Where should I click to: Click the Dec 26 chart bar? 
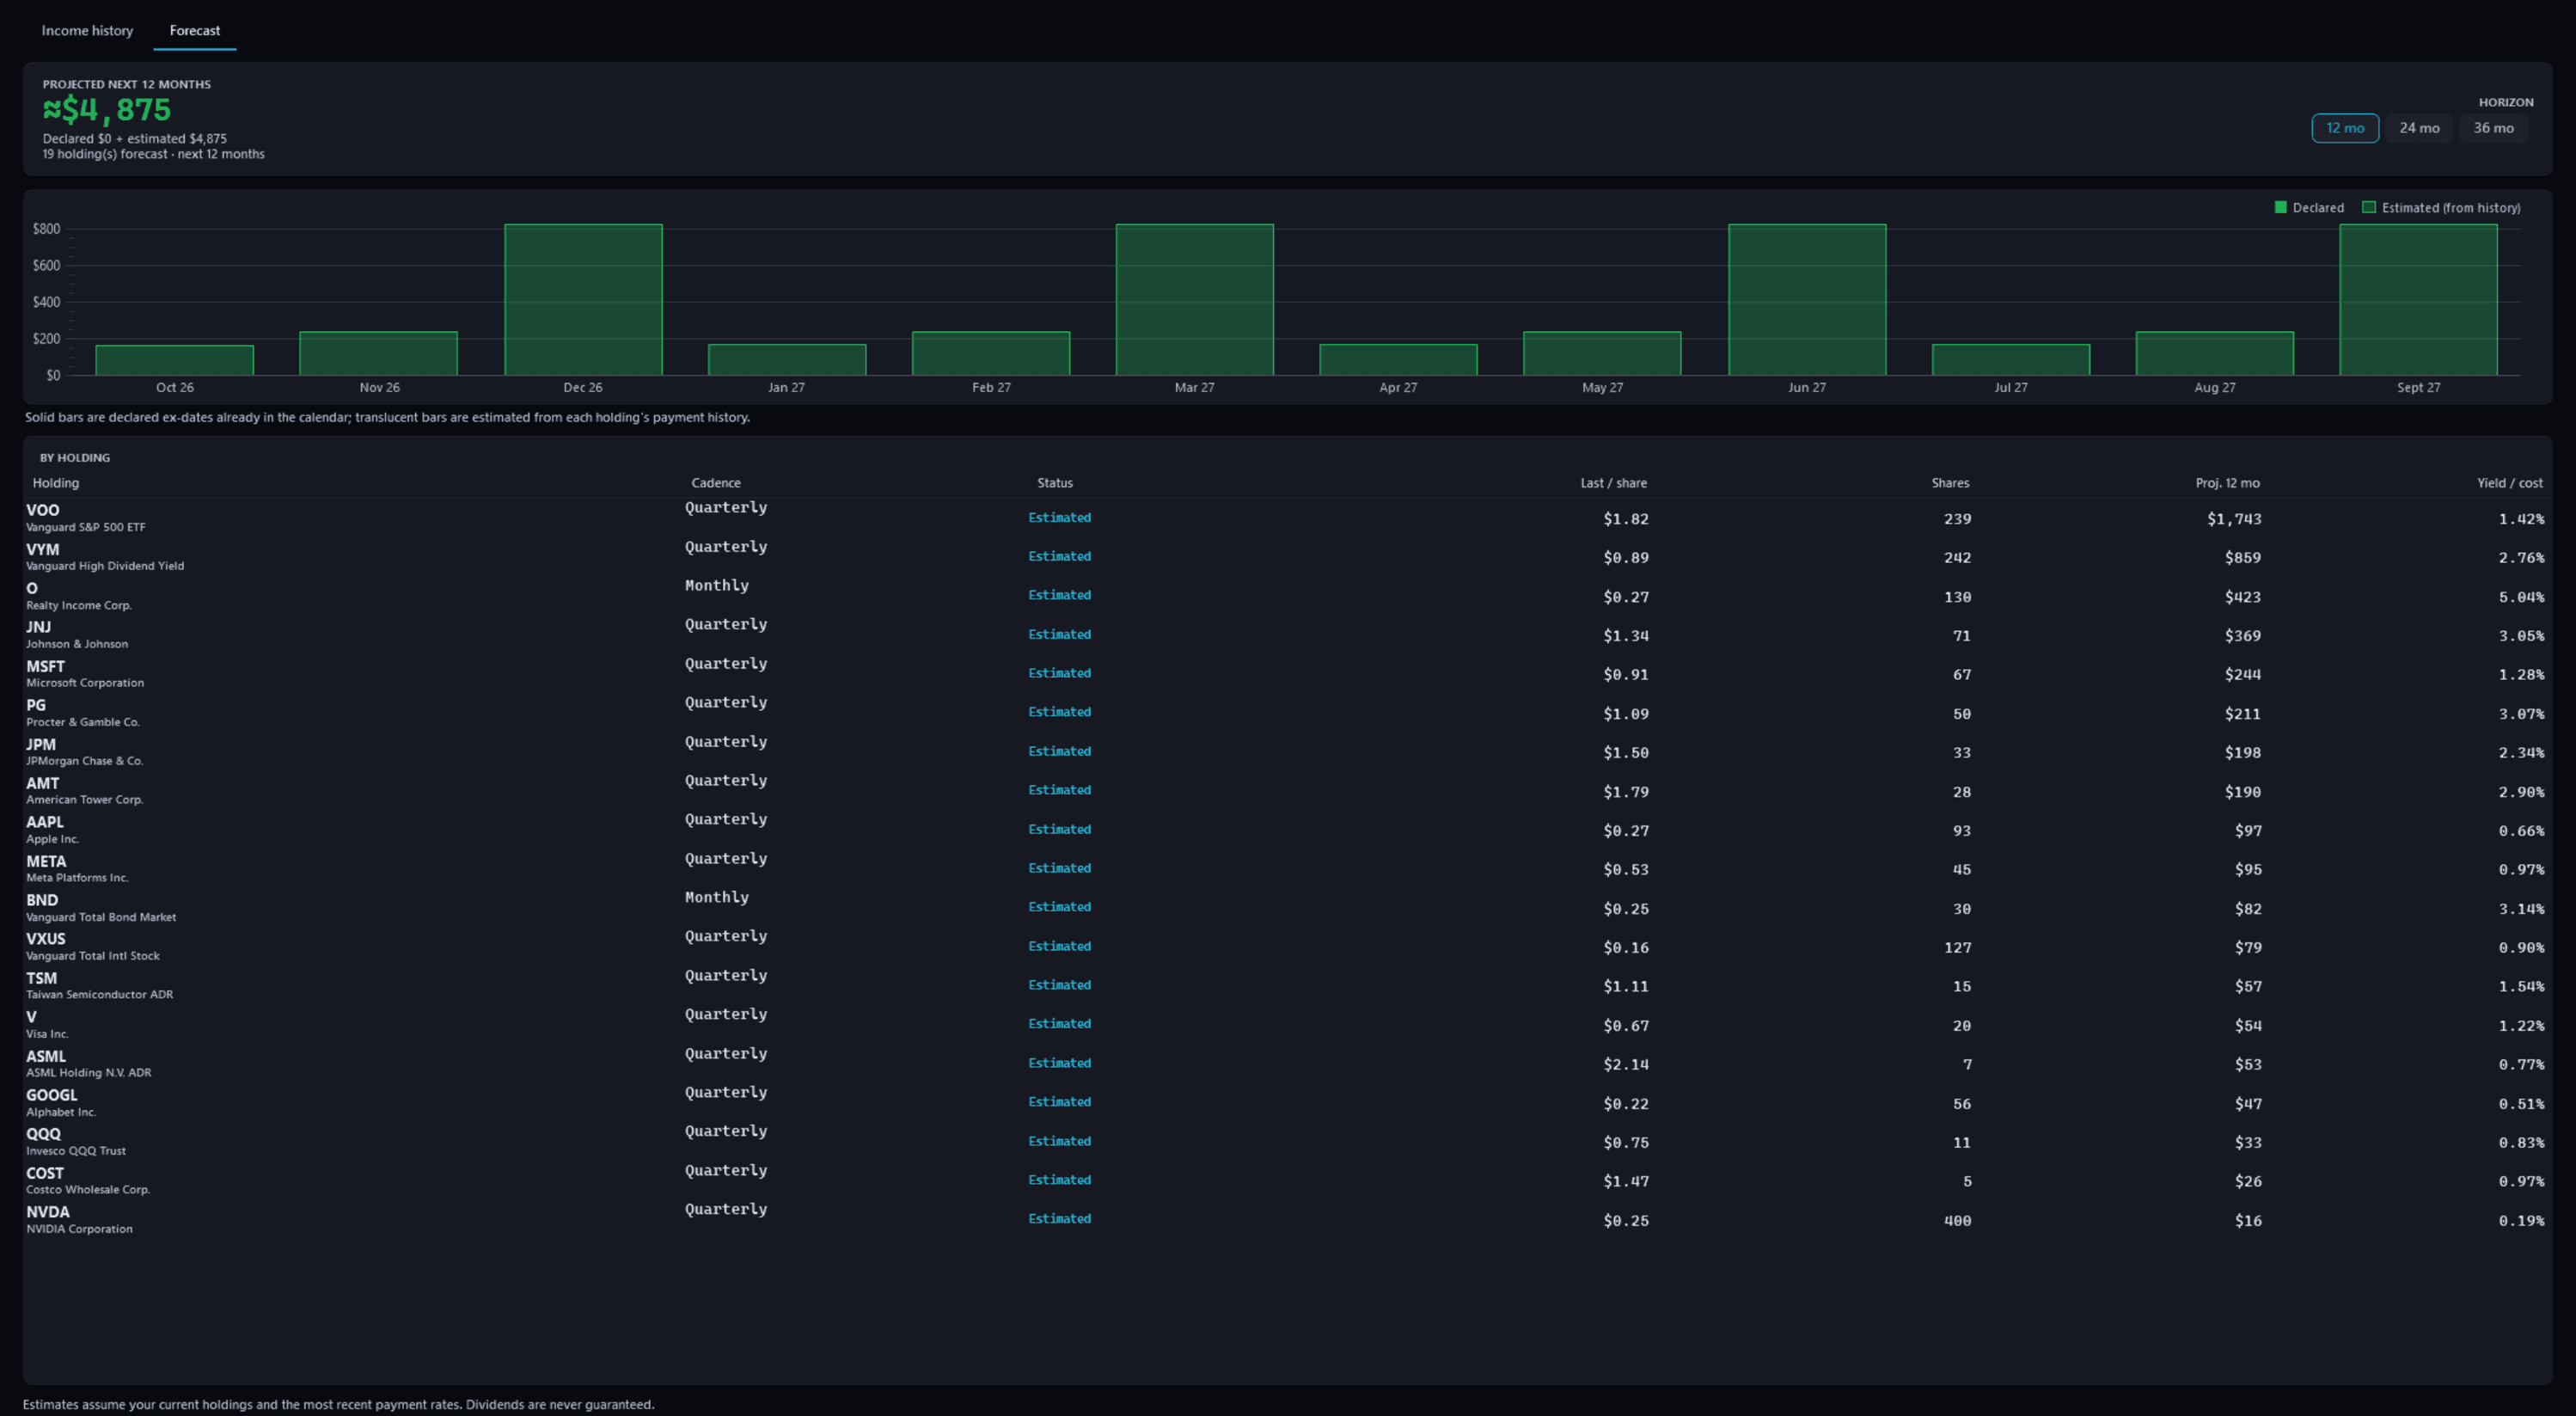[583, 300]
